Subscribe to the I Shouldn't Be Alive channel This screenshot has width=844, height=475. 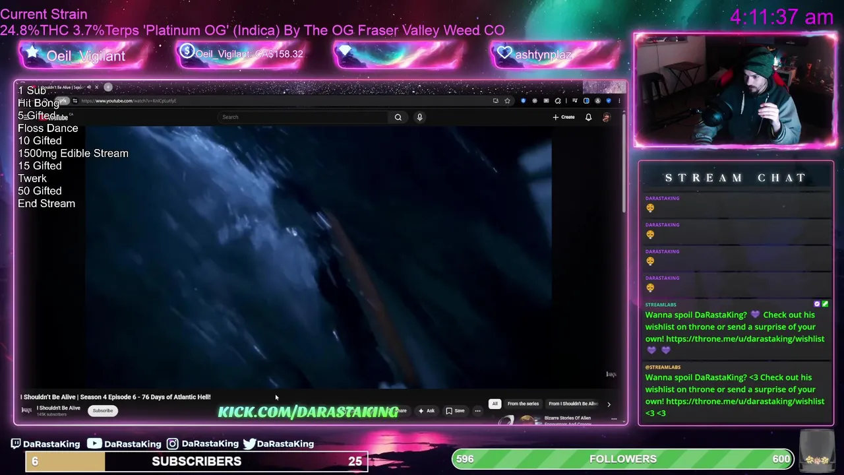pos(102,410)
